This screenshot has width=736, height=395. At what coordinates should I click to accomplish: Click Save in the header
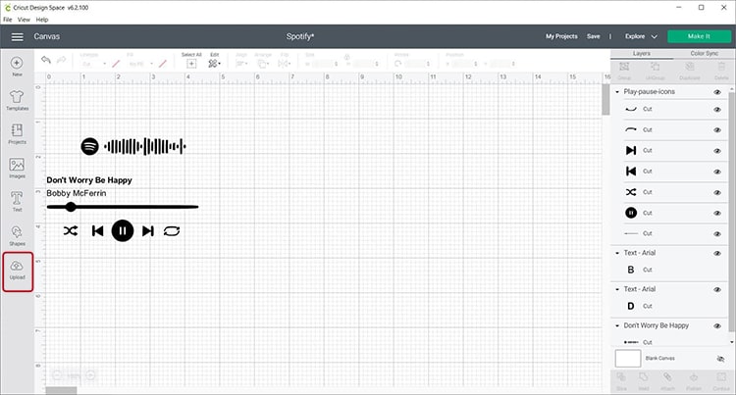click(594, 36)
